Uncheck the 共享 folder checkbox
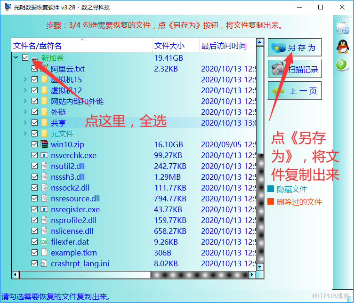This screenshot has width=354, height=303. click(34, 122)
